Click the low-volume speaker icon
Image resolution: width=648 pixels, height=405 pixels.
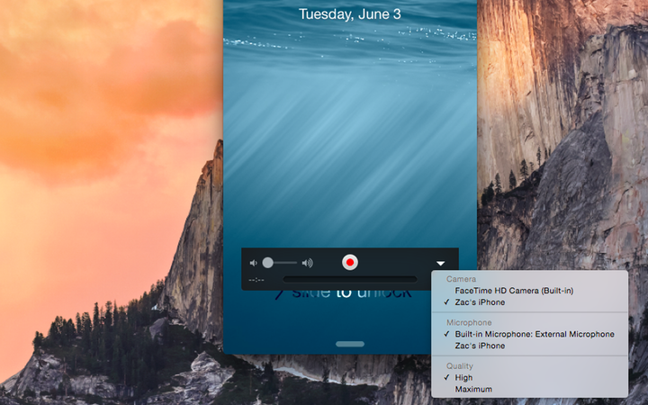(x=254, y=263)
